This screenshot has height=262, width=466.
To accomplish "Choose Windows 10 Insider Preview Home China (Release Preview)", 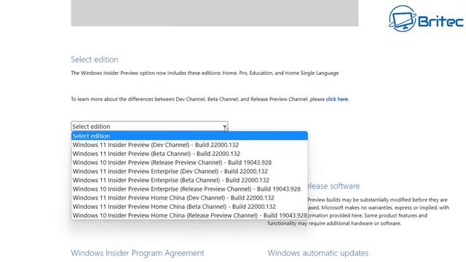I will tap(189, 215).
